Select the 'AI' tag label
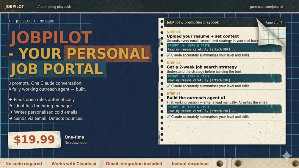Viewport: 299px width, 168px height. click(10, 21)
